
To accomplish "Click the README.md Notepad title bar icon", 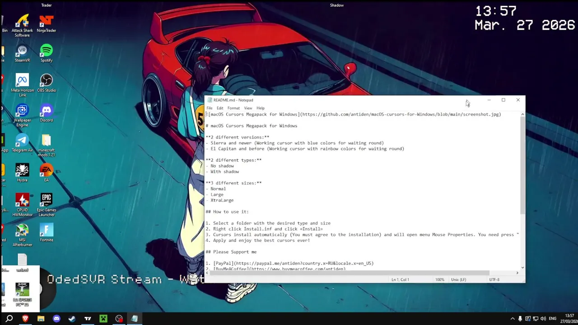I will 209,100.
